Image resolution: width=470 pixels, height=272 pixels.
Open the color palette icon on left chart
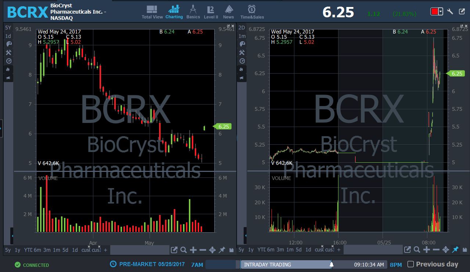coord(9,44)
